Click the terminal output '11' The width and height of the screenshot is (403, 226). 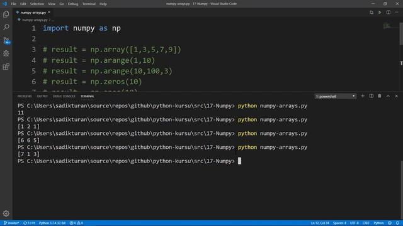click(x=21, y=112)
